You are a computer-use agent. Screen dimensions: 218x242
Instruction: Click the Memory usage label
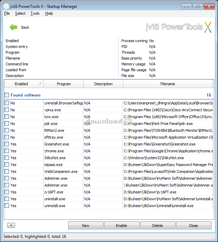133,64
